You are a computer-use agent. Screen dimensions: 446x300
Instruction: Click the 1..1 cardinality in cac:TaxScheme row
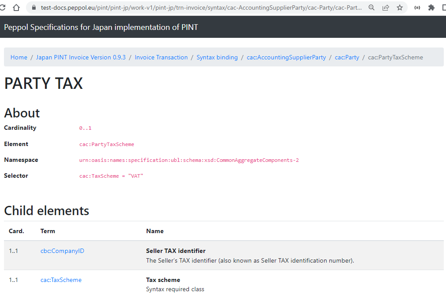coord(13,280)
